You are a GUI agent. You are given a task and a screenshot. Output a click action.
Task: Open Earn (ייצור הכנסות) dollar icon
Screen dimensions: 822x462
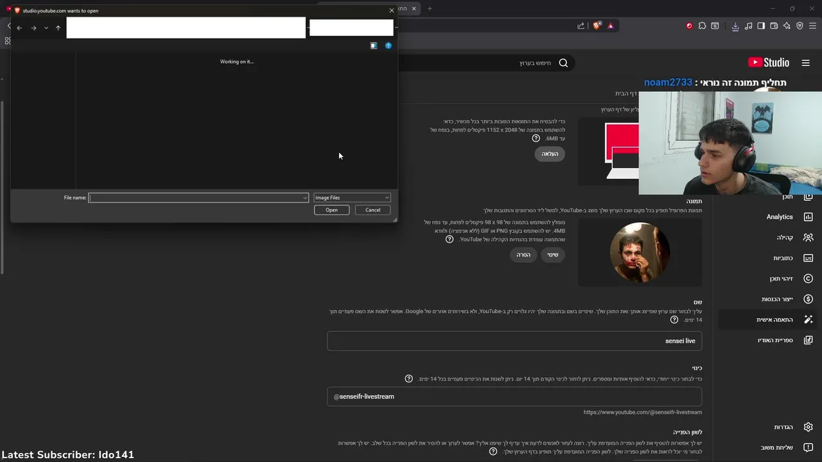pyautogui.click(x=808, y=299)
